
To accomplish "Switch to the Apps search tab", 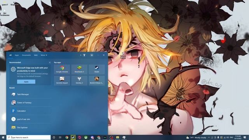I will (17, 55).
